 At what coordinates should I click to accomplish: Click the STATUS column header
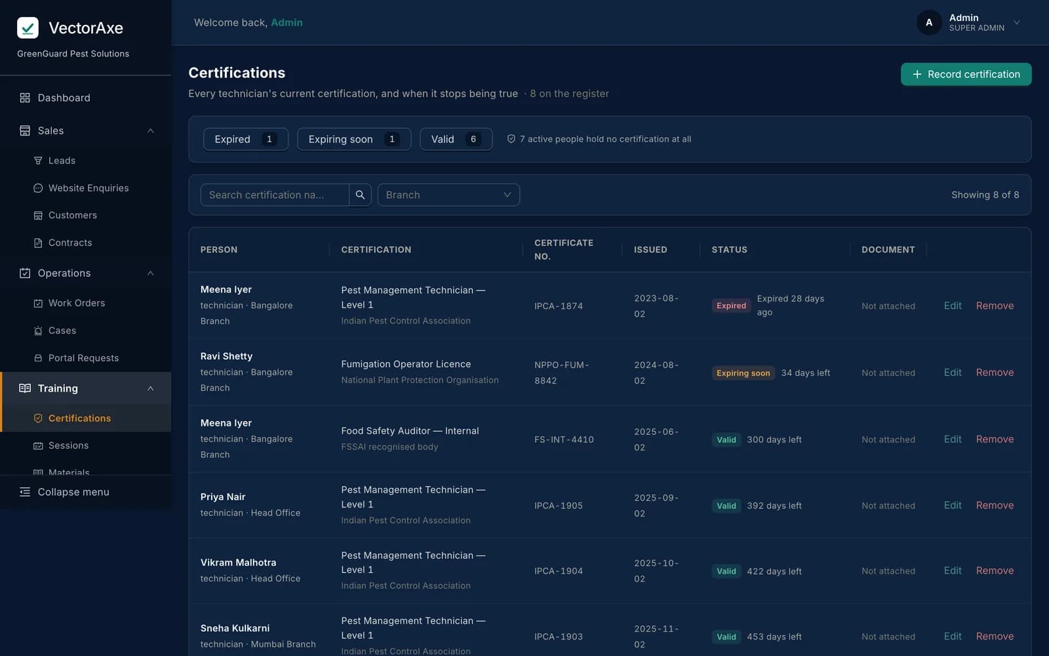click(x=729, y=250)
